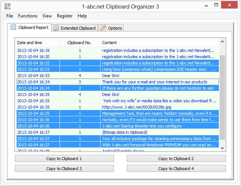241x186 pixels.
Task: Open the View menu
Action: tap(47, 16)
